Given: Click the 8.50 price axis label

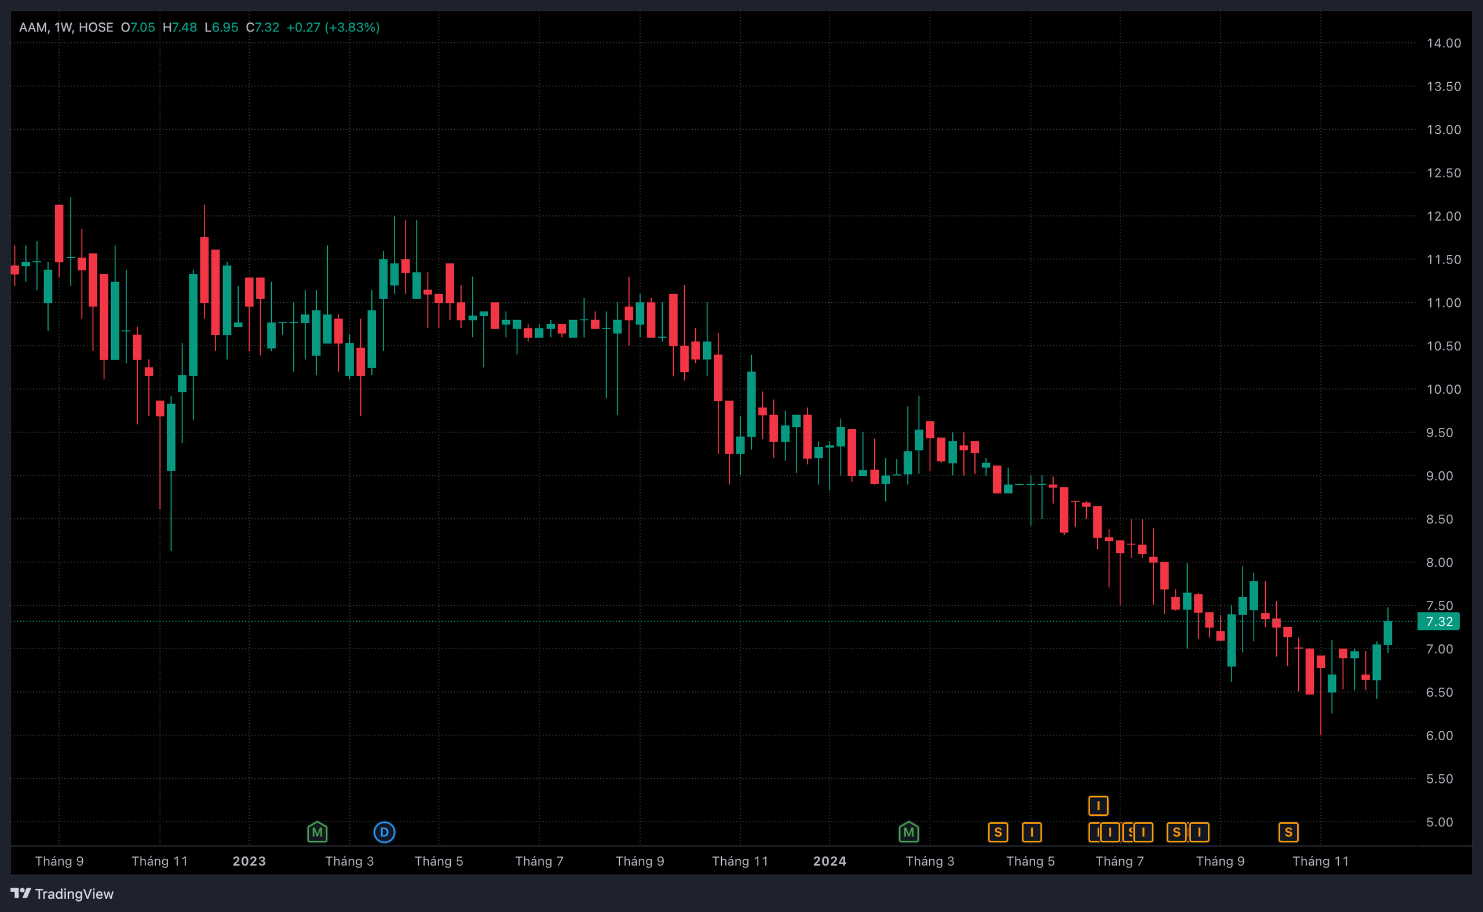Looking at the screenshot, I should (x=1440, y=519).
